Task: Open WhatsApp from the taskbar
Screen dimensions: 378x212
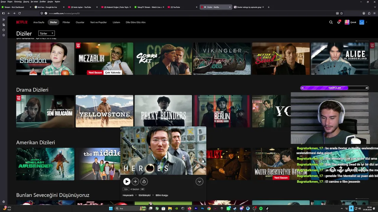Action: [x=228, y=208]
